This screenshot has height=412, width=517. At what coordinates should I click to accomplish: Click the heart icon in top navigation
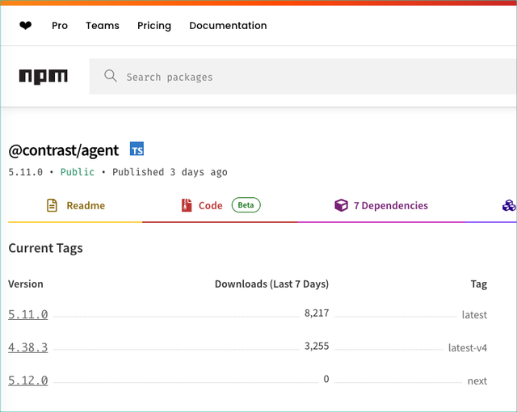pyautogui.click(x=26, y=26)
